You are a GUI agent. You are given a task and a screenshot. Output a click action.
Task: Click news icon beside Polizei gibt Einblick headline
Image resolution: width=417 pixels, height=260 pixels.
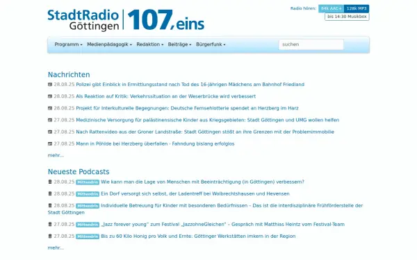(50, 85)
